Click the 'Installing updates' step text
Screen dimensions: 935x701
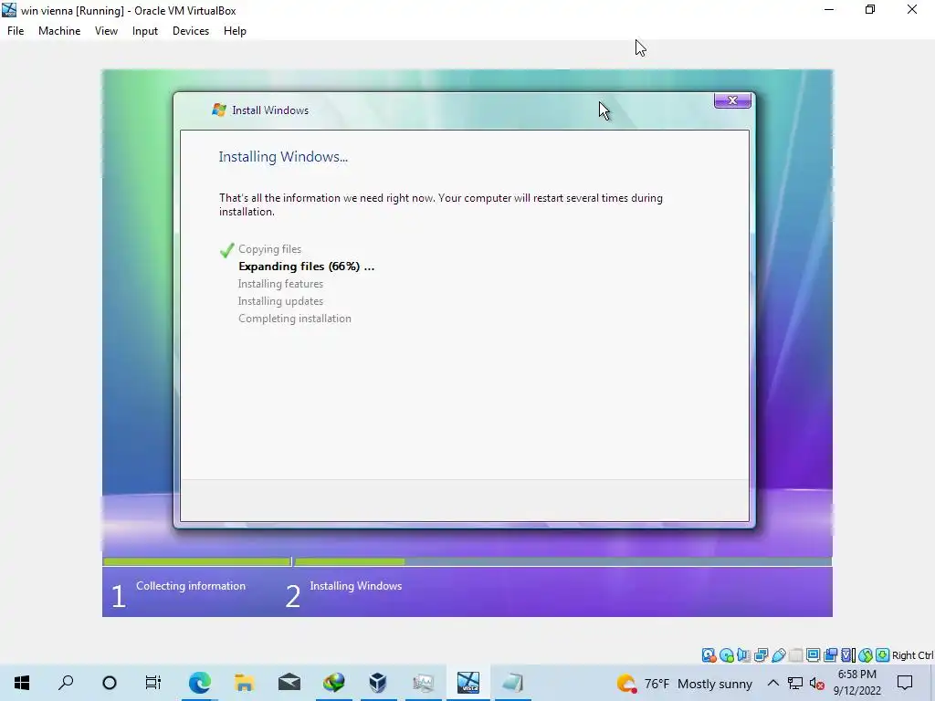(x=281, y=301)
